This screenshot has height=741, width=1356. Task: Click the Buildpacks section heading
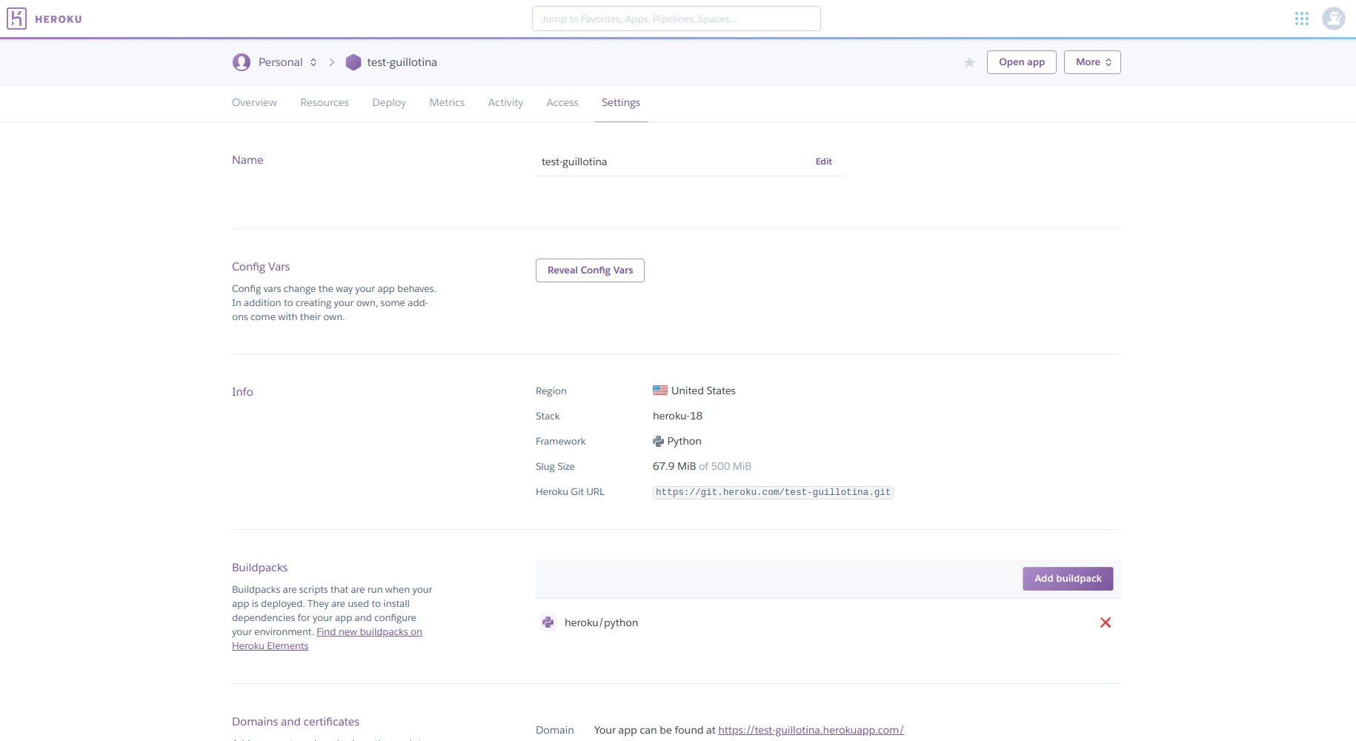tap(259, 568)
